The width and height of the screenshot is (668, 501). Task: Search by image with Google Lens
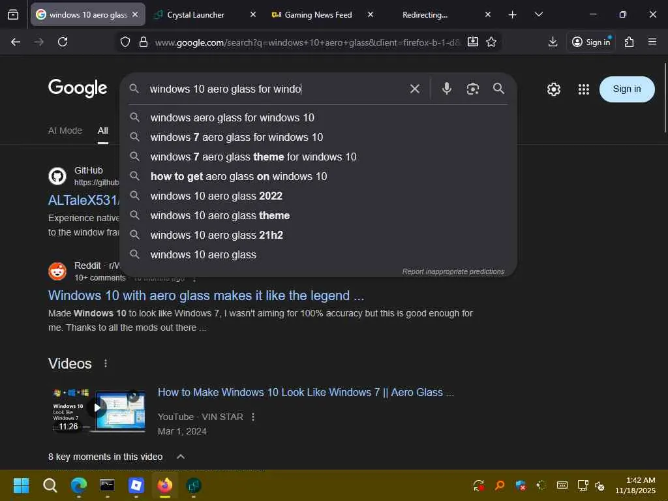(473, 89)
